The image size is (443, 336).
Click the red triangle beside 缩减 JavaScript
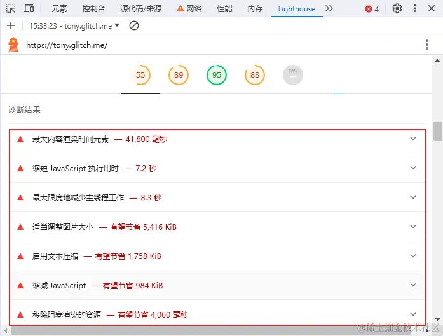tap(20, 285)
